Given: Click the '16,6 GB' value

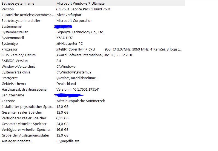Looking at the screenshot, I should 62,130.
